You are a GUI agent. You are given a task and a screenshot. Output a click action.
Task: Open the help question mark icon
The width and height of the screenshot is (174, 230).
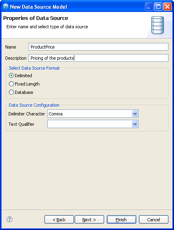[x=10, y=219]
